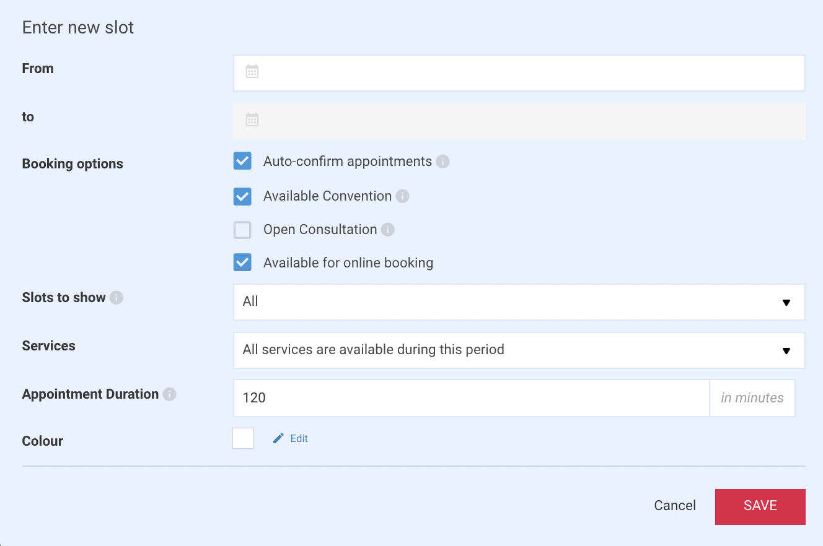Click the pencil icon beside Colour
The width and height of the screenshot is (823, 546).
279,438
